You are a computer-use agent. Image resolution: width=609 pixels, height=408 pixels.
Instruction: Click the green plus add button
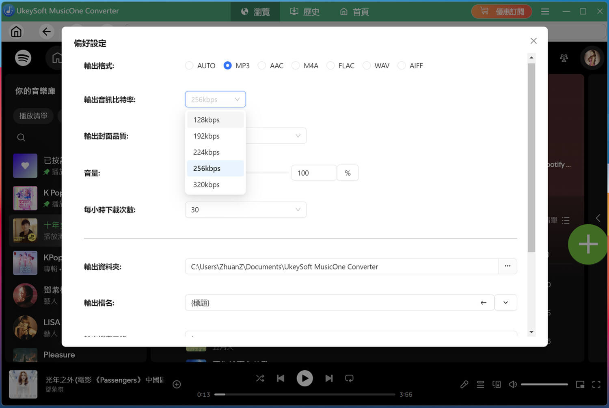point(587,244)
